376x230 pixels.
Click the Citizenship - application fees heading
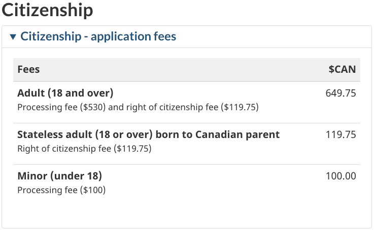(98, 36)
